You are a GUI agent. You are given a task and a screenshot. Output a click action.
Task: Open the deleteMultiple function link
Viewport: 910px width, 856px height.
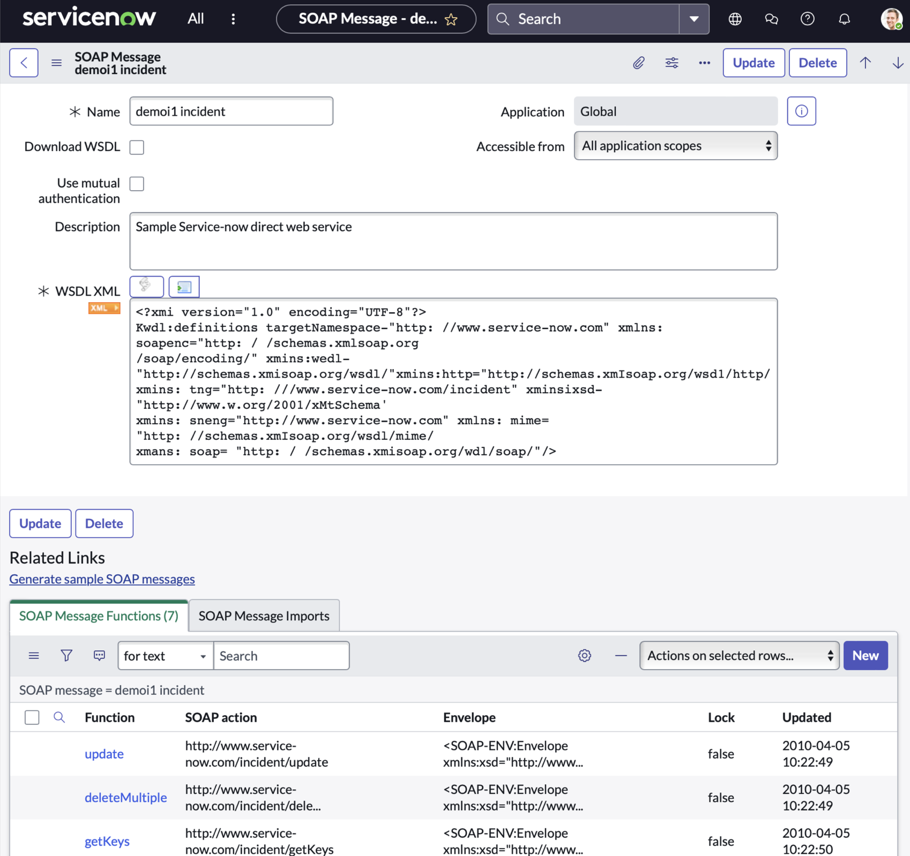click(x=126, y=798)
